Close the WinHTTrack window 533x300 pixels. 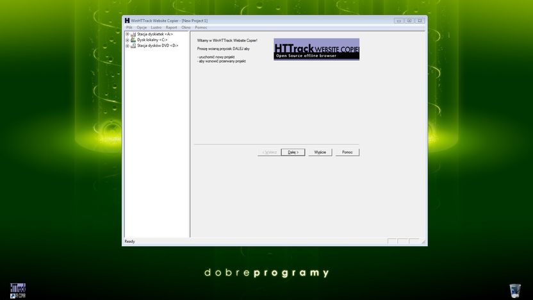420,21
